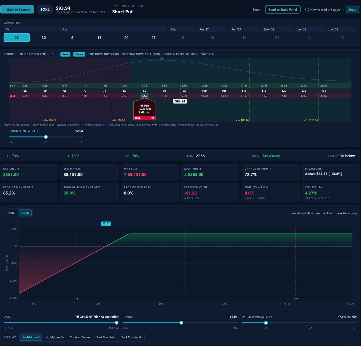Click the $81.37 breakeven marker on the graph
Viewport: 361px width, 346px height.
click(x=106, y=223)
